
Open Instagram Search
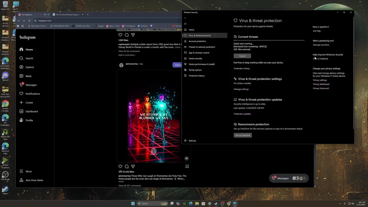point(26,58)
